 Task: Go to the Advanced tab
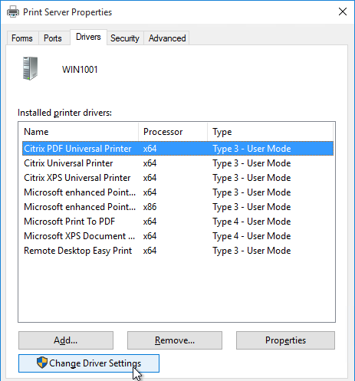click(x=167, y=38)
